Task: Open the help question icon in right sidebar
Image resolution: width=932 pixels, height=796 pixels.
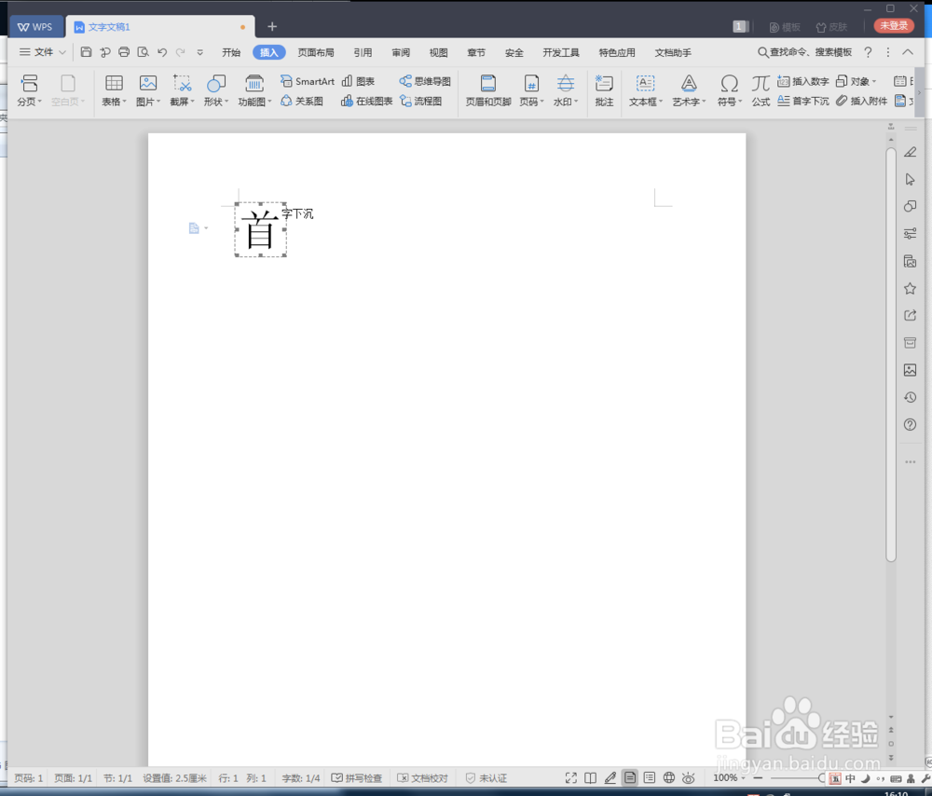Action: pyautogui.click(x=910, y=424)
